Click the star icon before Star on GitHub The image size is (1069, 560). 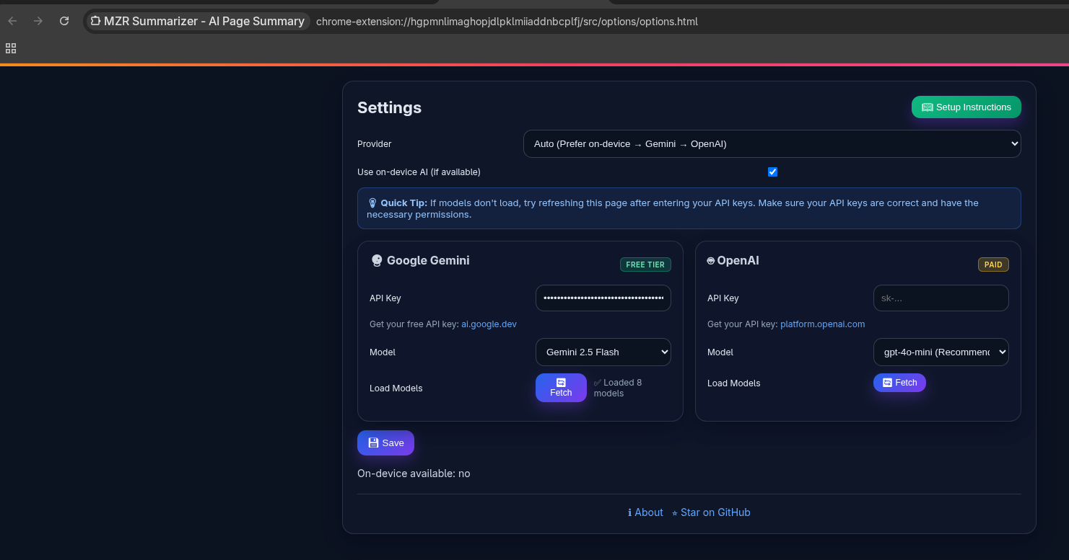click(x=673, y=512)
